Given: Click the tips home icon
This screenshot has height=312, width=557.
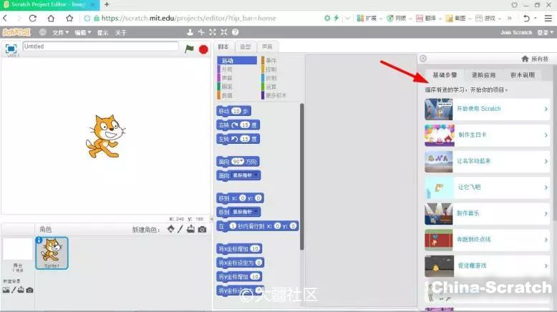Looking at the screenshot, I should [x=525, y=59].
